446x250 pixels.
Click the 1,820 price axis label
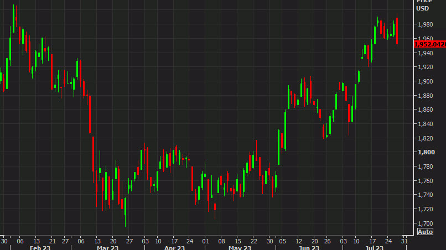point(425,138)
